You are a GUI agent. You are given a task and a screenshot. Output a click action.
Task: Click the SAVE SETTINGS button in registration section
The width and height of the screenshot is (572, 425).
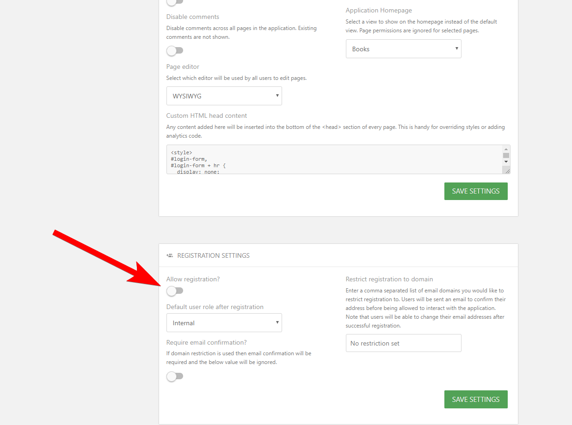tap(476, 399)
